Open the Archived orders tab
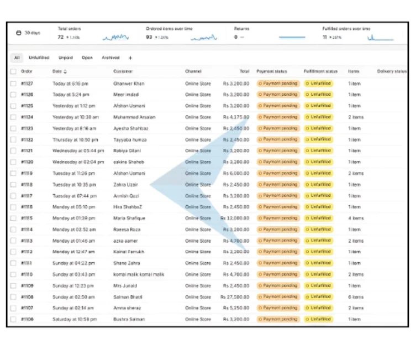Image resolution: width=415 pixels, height=349 pixels. pyautogui.click(x=111, y=58)
